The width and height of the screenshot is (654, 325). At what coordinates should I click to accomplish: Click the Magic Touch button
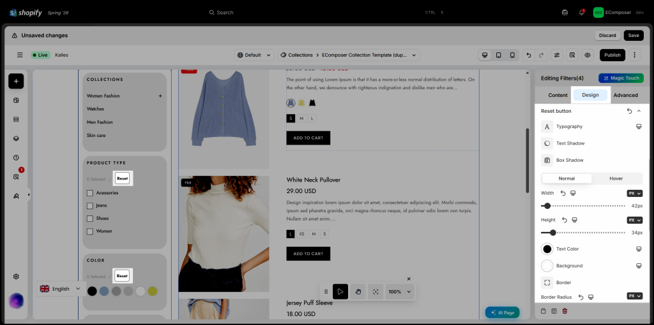[621, 78]
